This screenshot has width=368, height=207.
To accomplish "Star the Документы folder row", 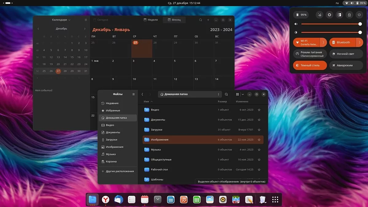I will tap(259, 120).
